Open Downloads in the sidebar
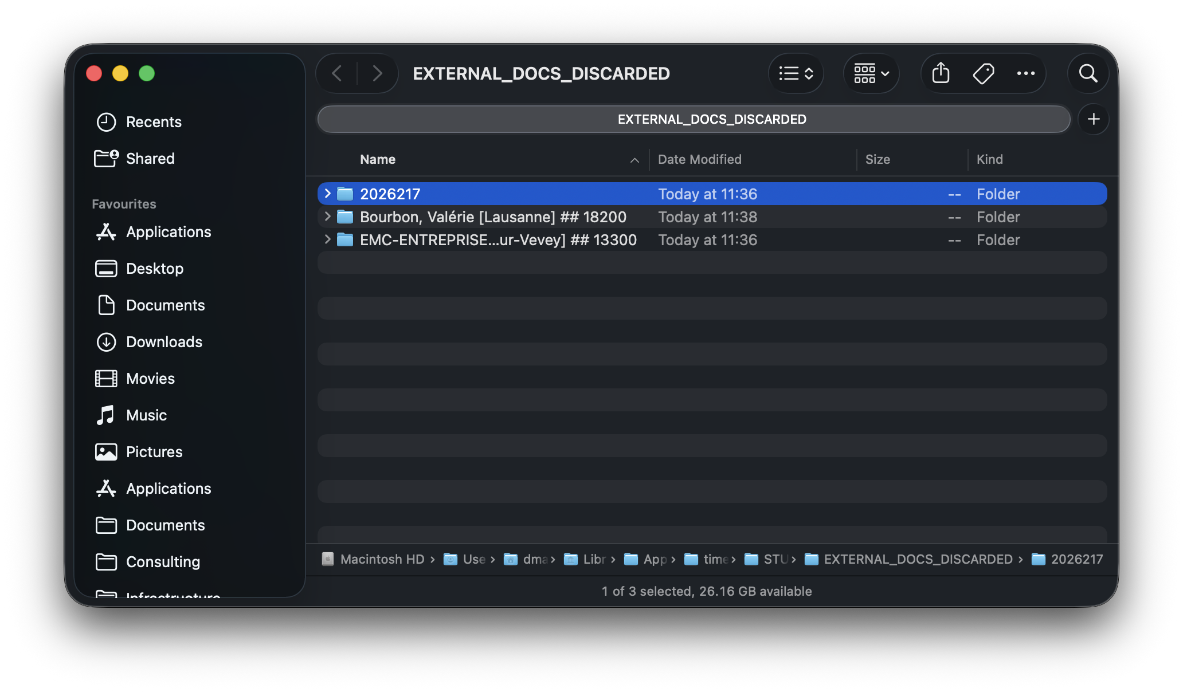Image resolution: width=1183 pixels, height=692 pixels. pyautogui.click(x=164, y=342)
